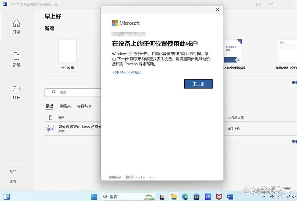The image size is (297, 201).
Task: Open Wi-Fi status from system tray
Action: click(288, 197)
